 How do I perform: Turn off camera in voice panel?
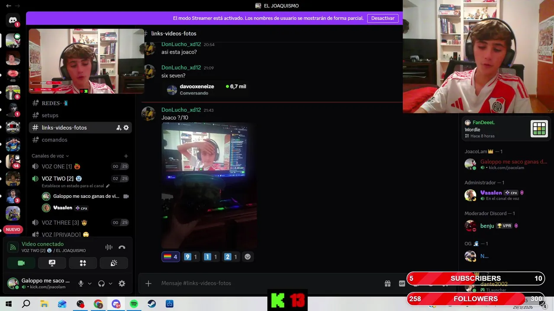click(x=21, y=263)
